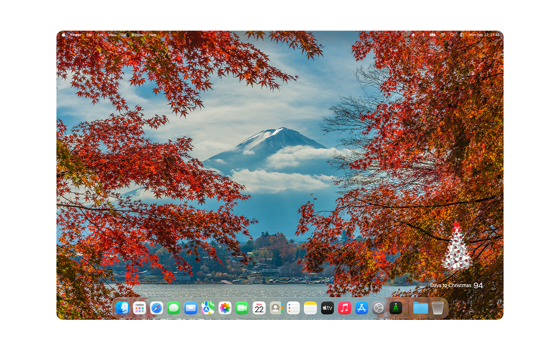Open Launchpad in the Dock
This screenshot has width=560, height=350.
(x=140, y=308)
